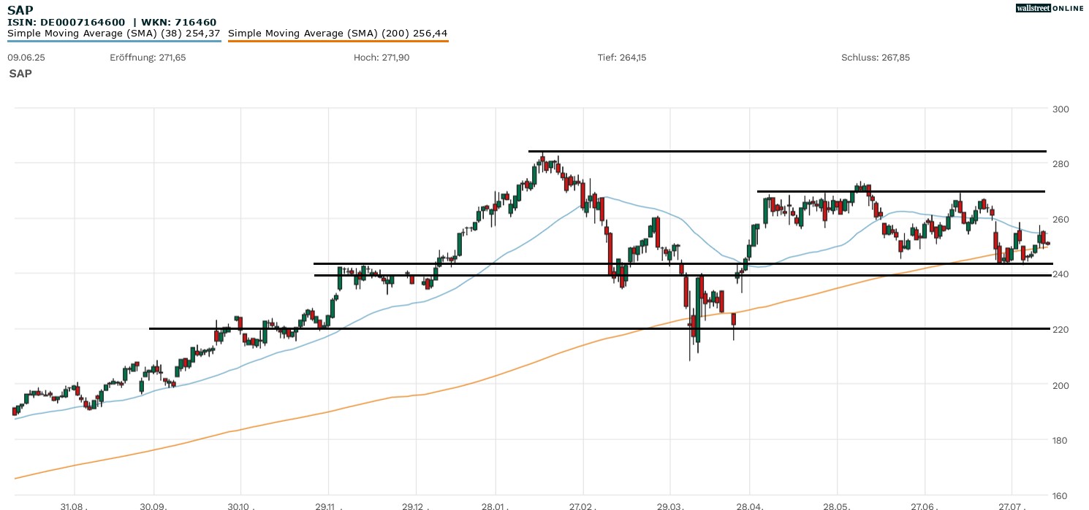Screen dimensions: 1089x510
Task: Click the 300 price axis label
Action: tap(1060, 109)
